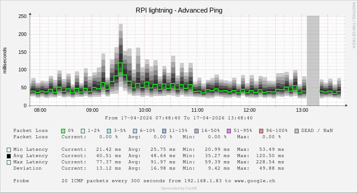358x193 pixels.
Task: Select the 3-5% packet loss color box
Action: click(x=109, y=131)
